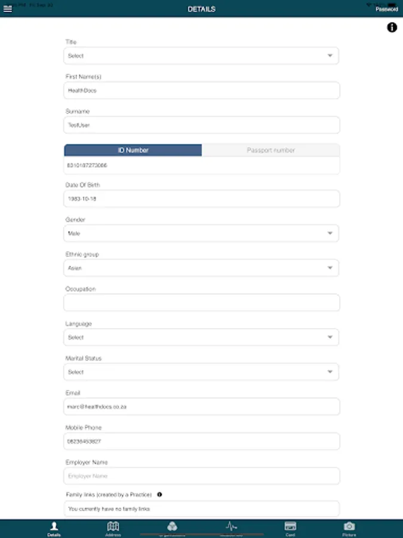Screen dimensions: 403x538
Task: Select the Details tab
Action: click(54, 528)
